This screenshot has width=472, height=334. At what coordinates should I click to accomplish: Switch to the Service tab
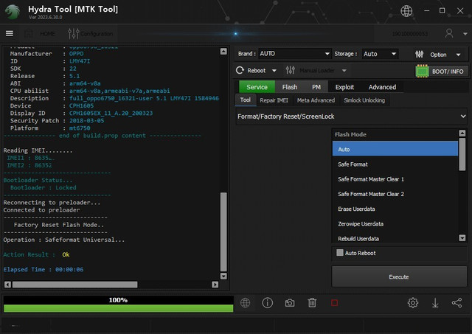(257, 87)
